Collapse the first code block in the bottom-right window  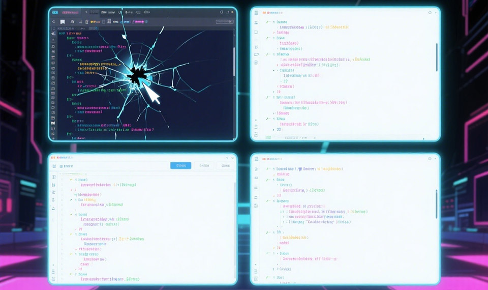pyautogui.click(x=268, y=168)
